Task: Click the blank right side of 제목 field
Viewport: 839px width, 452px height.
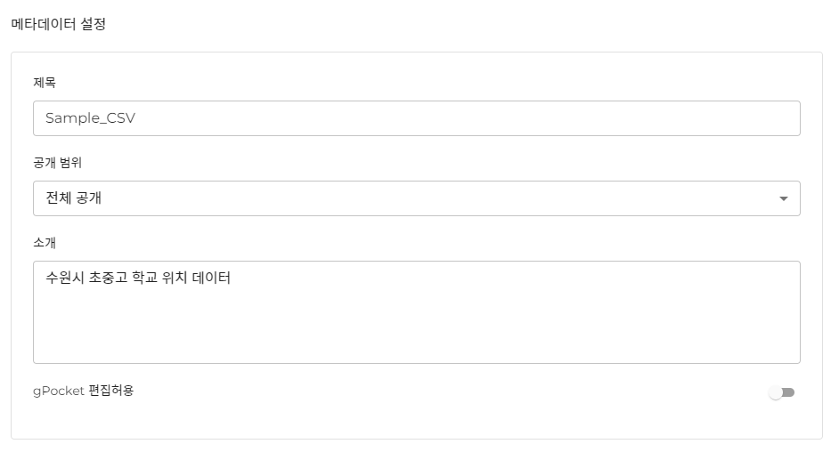Action: point(623,118)
